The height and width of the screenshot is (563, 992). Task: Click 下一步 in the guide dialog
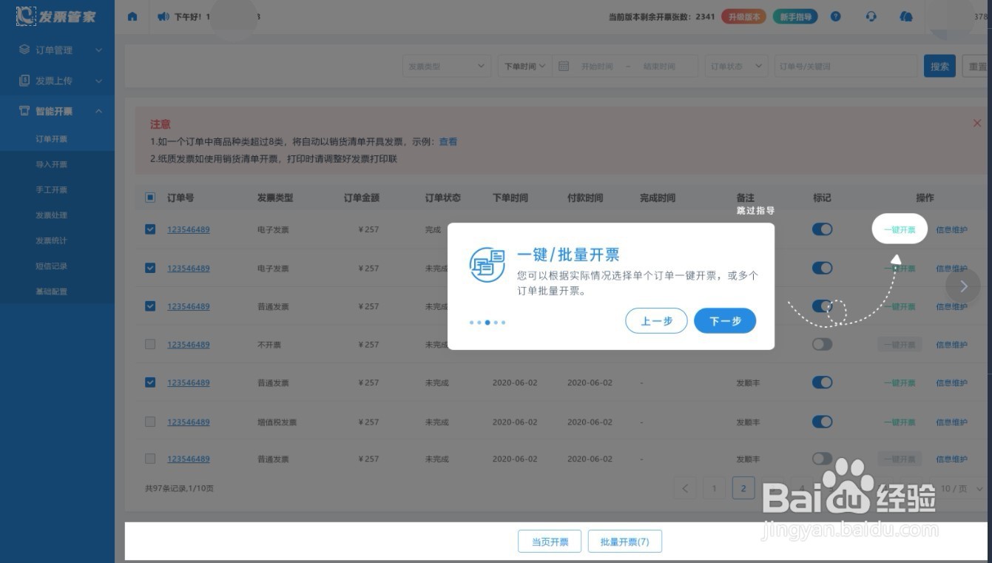pyautogui.click(x=725, y=321)
